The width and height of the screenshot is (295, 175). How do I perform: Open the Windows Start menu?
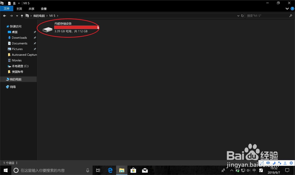coord(6,171)
